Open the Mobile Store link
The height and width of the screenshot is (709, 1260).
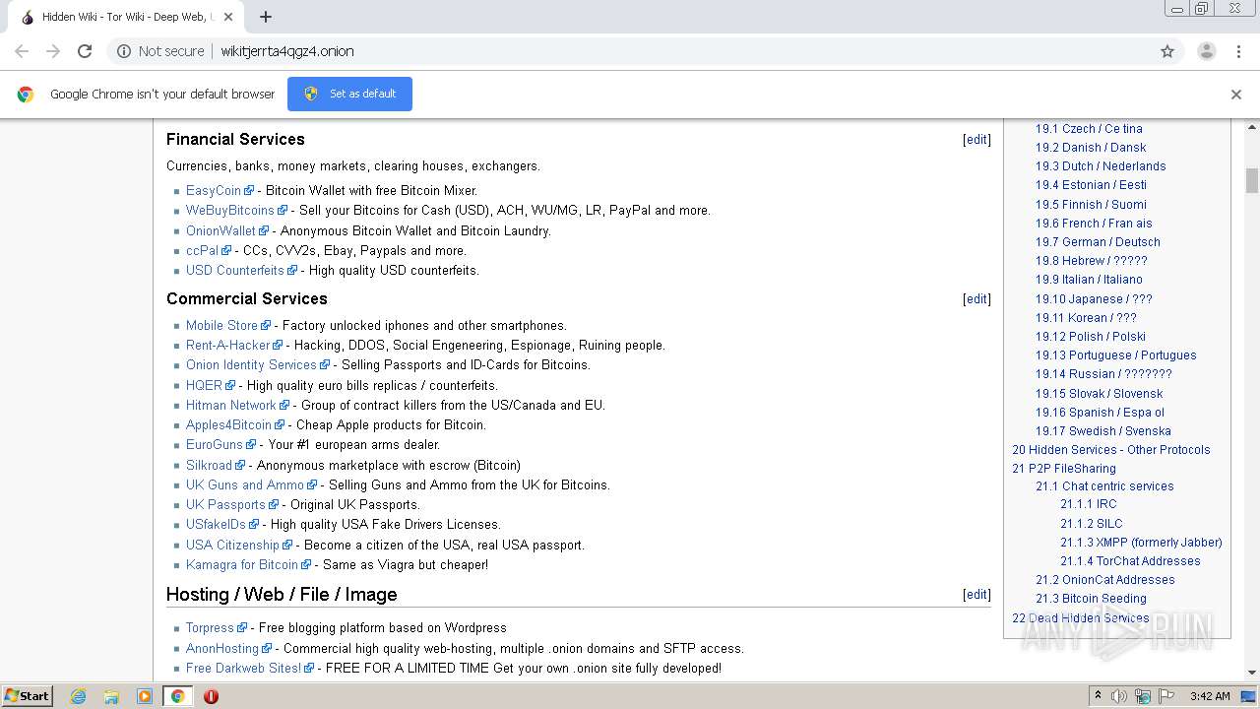221,326
